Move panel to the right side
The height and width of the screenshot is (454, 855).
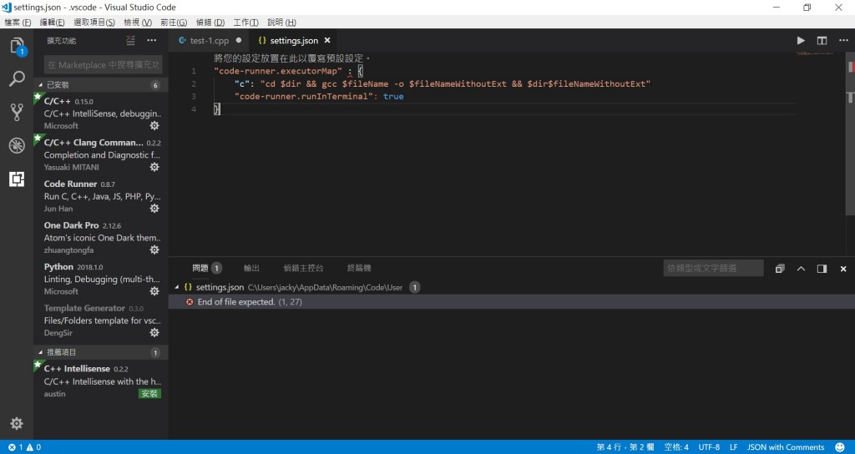[x=822, y=268]
